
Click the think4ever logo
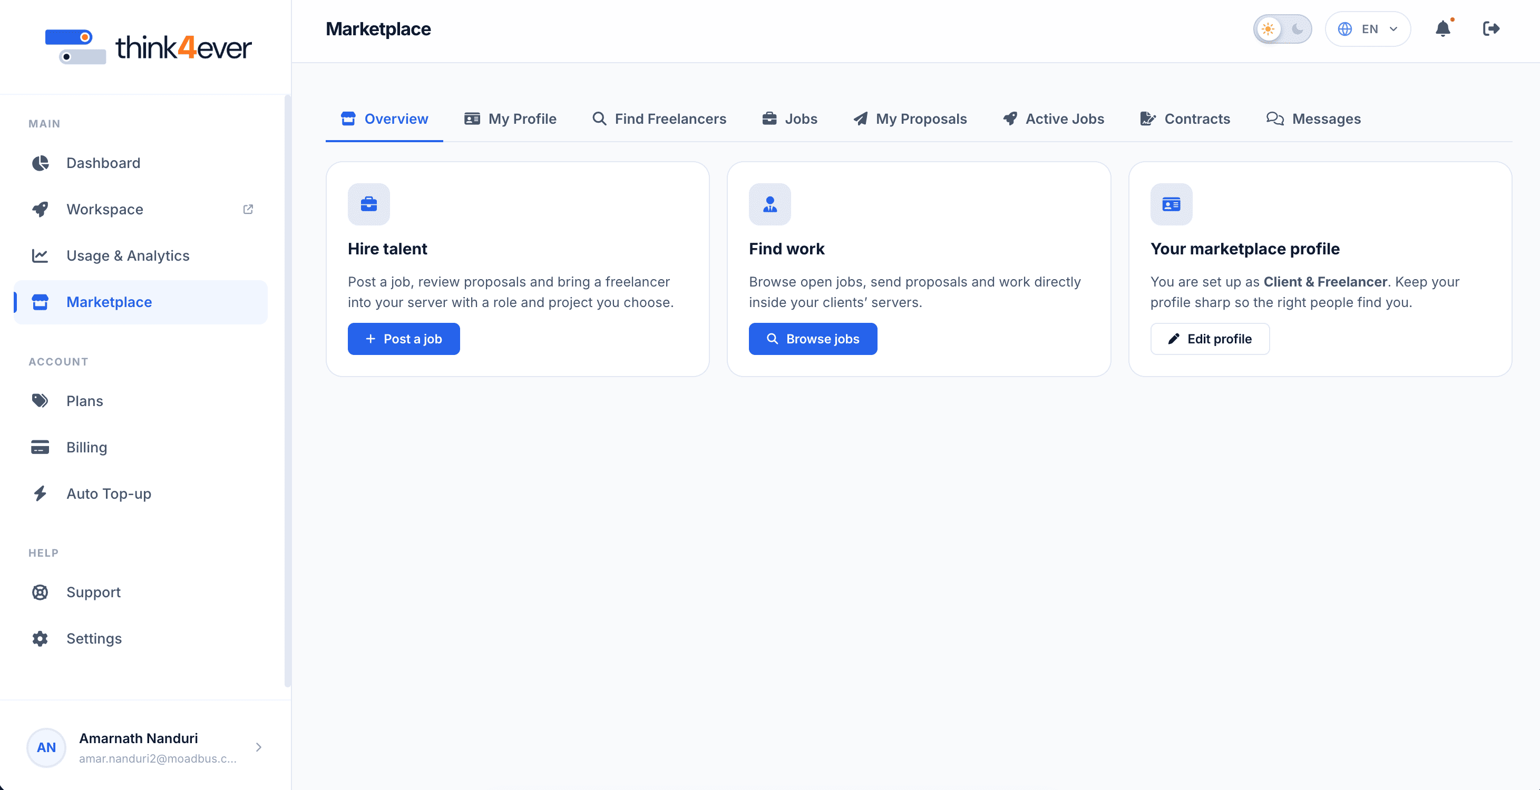click(x=148, y=47)
